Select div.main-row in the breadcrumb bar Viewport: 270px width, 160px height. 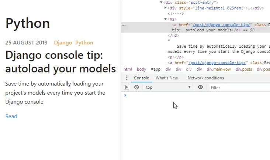click(219, 69)
